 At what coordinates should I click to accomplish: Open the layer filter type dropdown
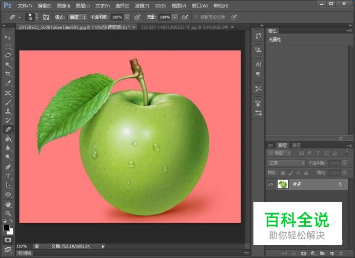(280, 154)
